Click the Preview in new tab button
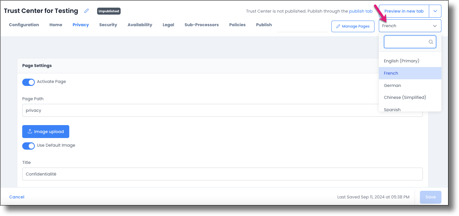Image resolution: width=459 pixels, height=216 pixels. [403, 11]
